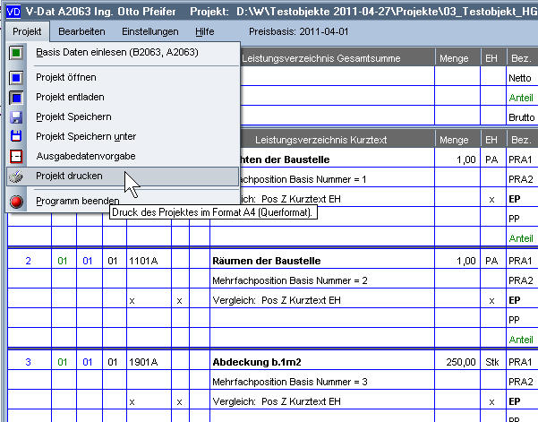Click the red Programm beenden icon
Screen dimensions: 538x422
click(x=16, y=202)
